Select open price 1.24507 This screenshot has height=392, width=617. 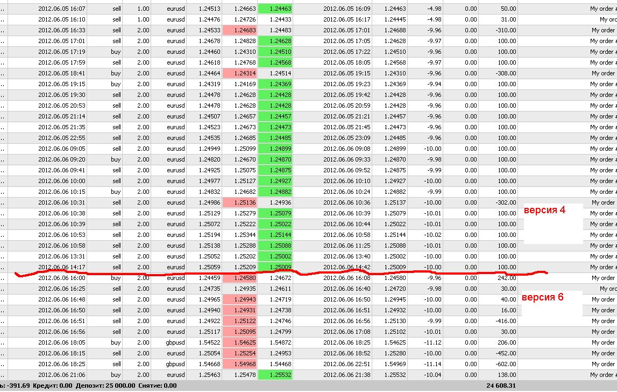[x=209, y=116]
